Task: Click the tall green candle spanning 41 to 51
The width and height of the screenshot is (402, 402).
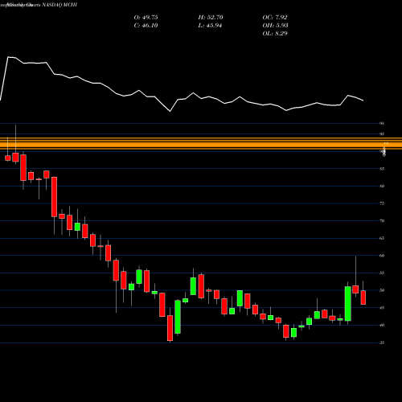Action: point(348,303)
